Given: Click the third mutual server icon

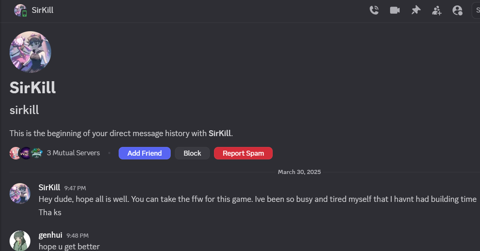Looking at the screenshot, I should tap(37, 153).
